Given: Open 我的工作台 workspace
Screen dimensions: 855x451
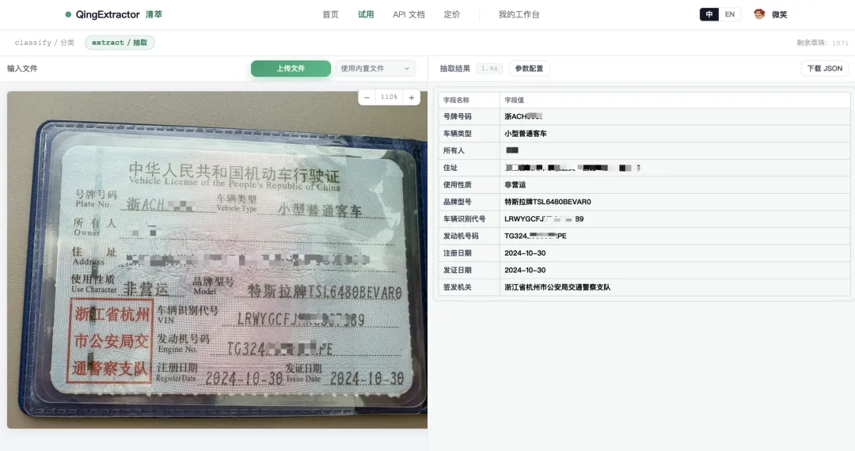Looking at the screenshot, I should point(519,15).
